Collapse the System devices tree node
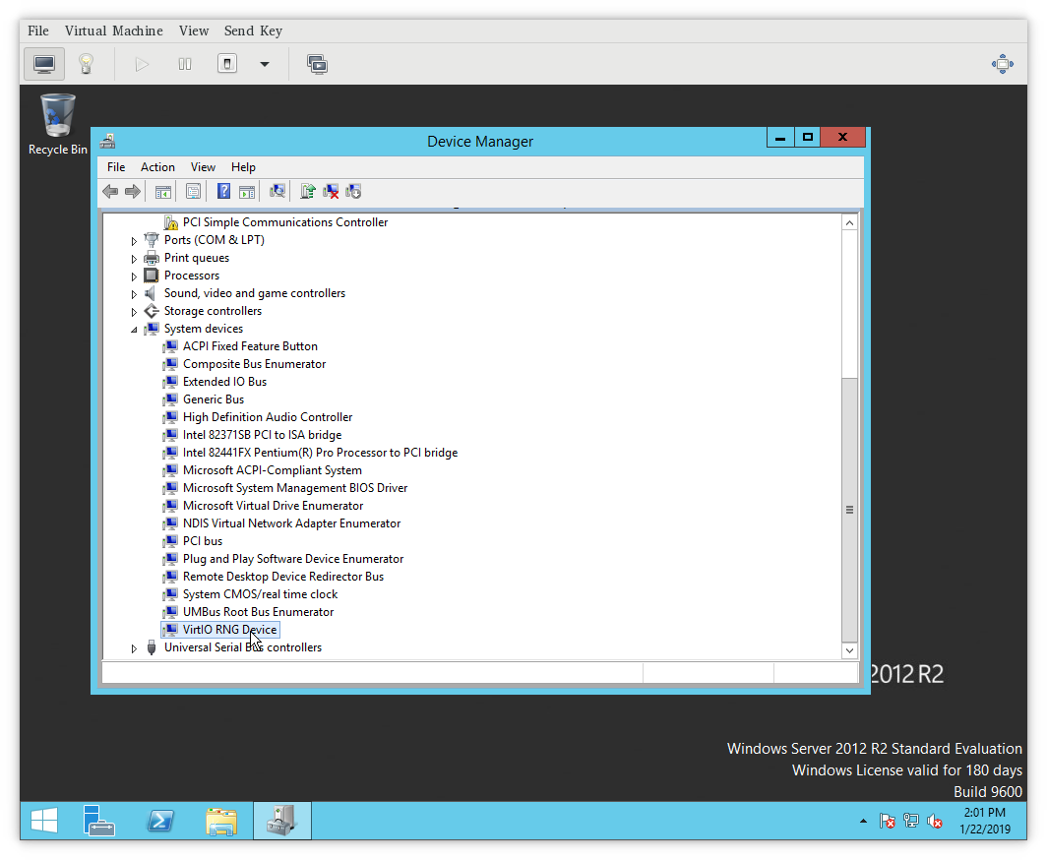Image resolution: width=1047 pixels, height=860 pixels. click(x=135, y=329)
